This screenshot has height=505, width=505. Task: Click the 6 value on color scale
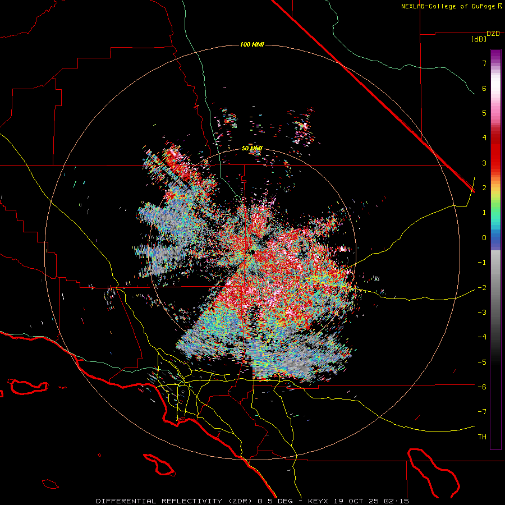click(484, 88)
